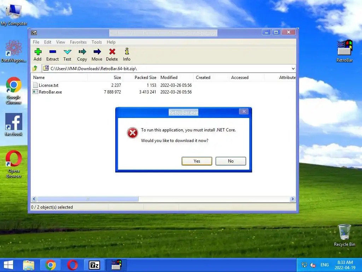Click the Test archive icon

point(67,55)
